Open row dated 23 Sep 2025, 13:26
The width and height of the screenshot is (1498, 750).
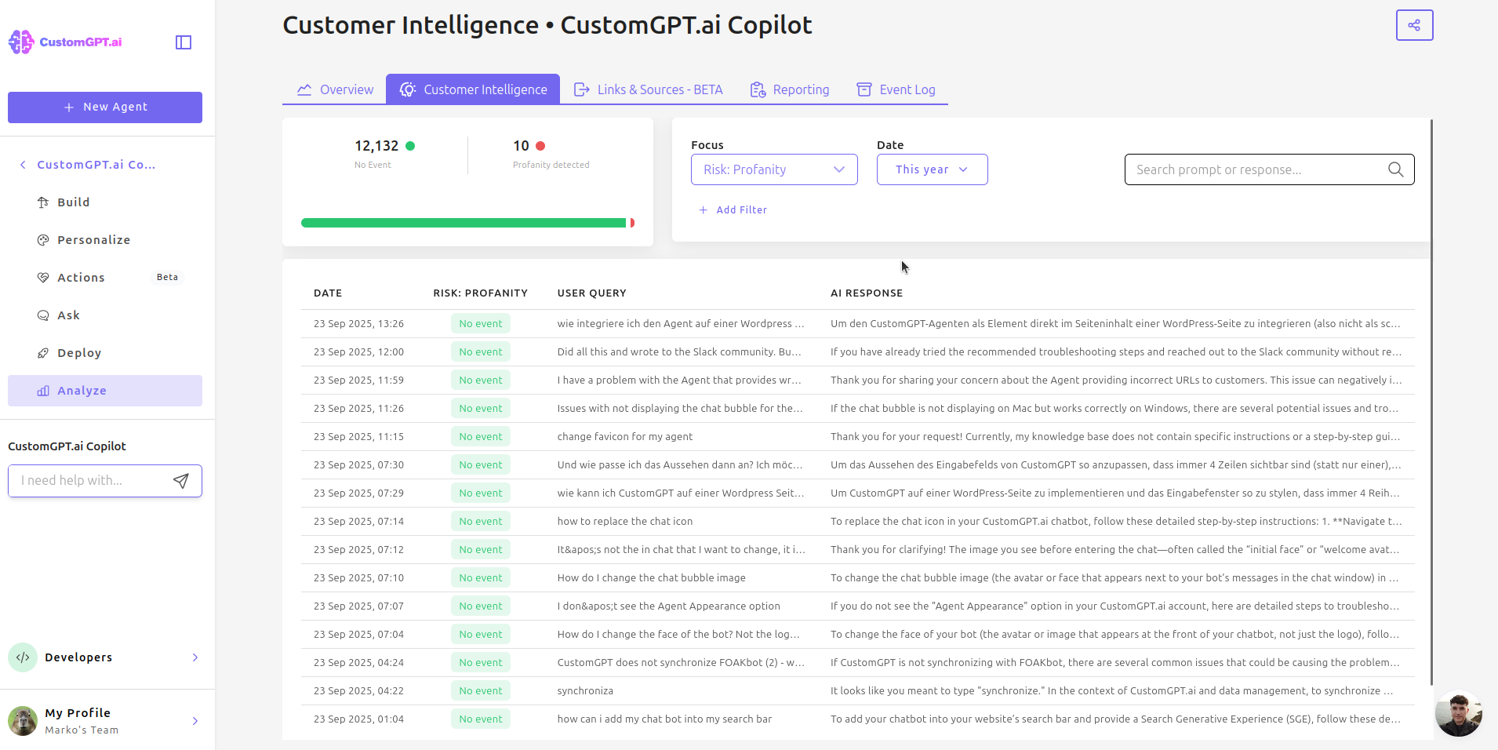858,324
